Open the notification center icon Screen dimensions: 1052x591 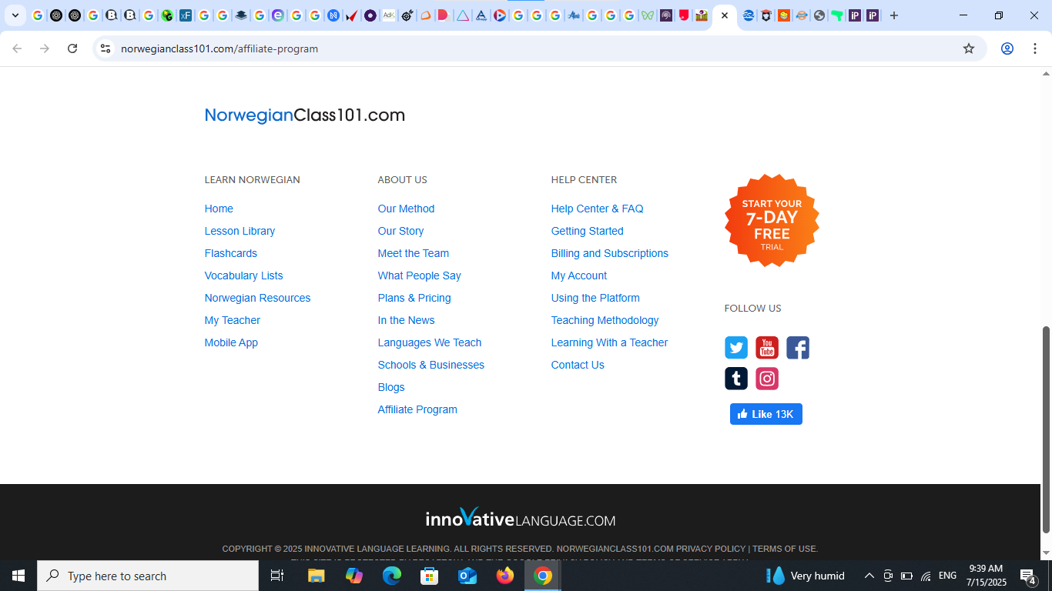(1028, 576)
